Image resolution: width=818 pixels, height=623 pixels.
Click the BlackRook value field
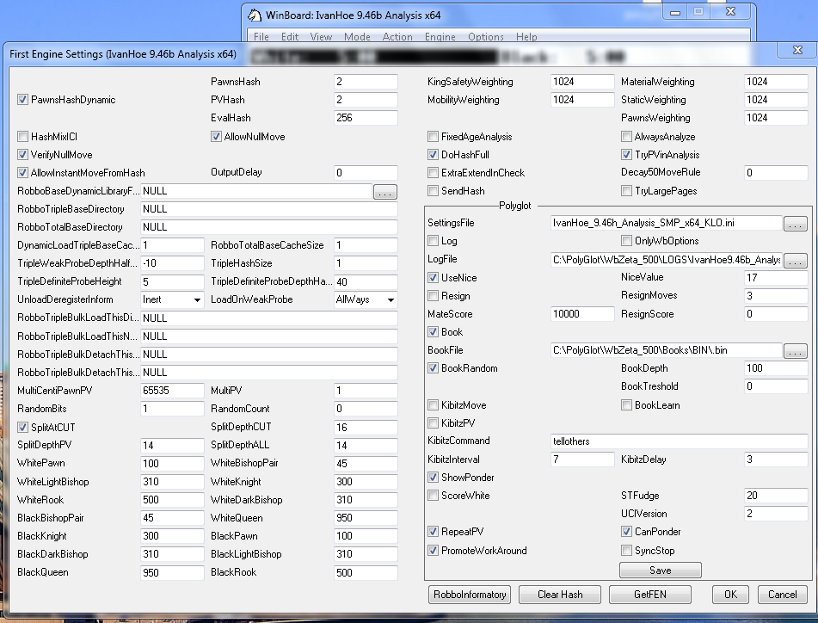pyautogui.click(x=366, y=573)
